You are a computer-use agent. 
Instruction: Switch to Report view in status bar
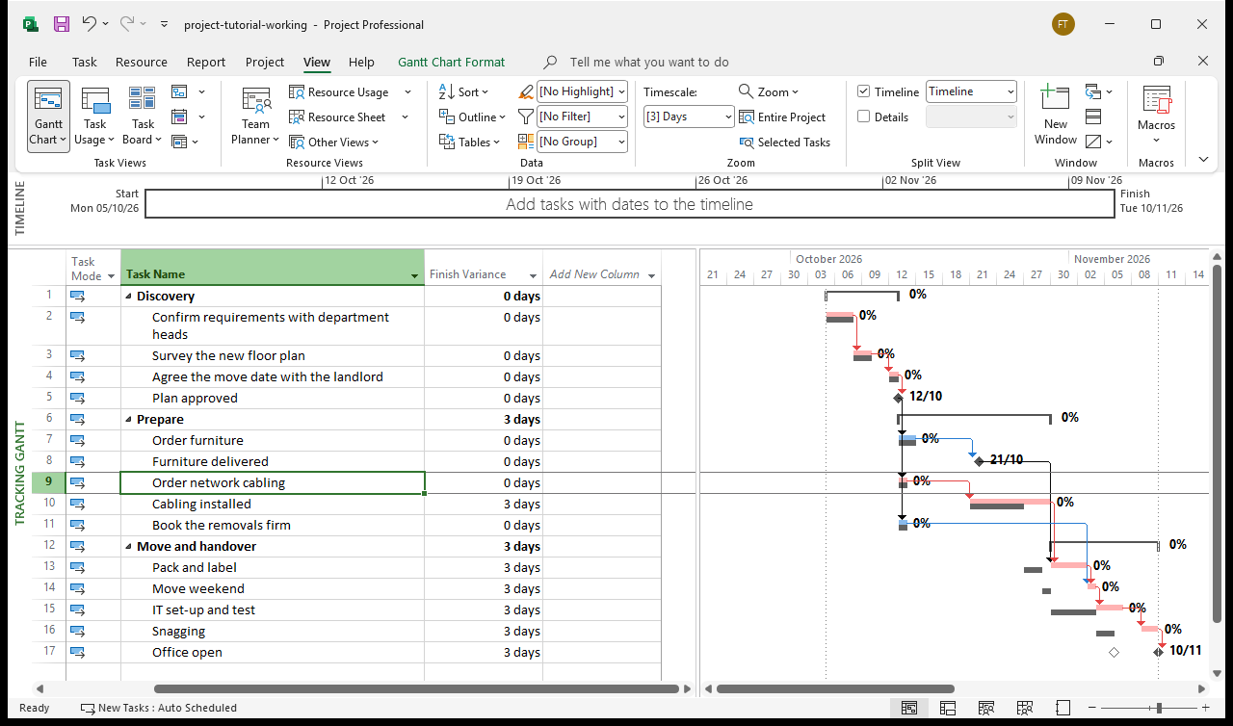pyautogui.click(x=1063, y=708)
